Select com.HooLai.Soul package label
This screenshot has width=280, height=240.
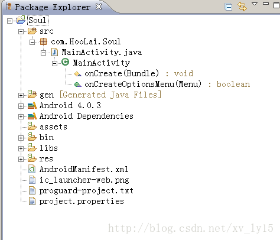coord(86,42)
